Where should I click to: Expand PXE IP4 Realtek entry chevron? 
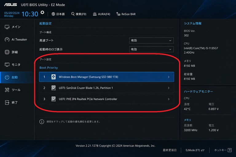[x=169, y=99]
